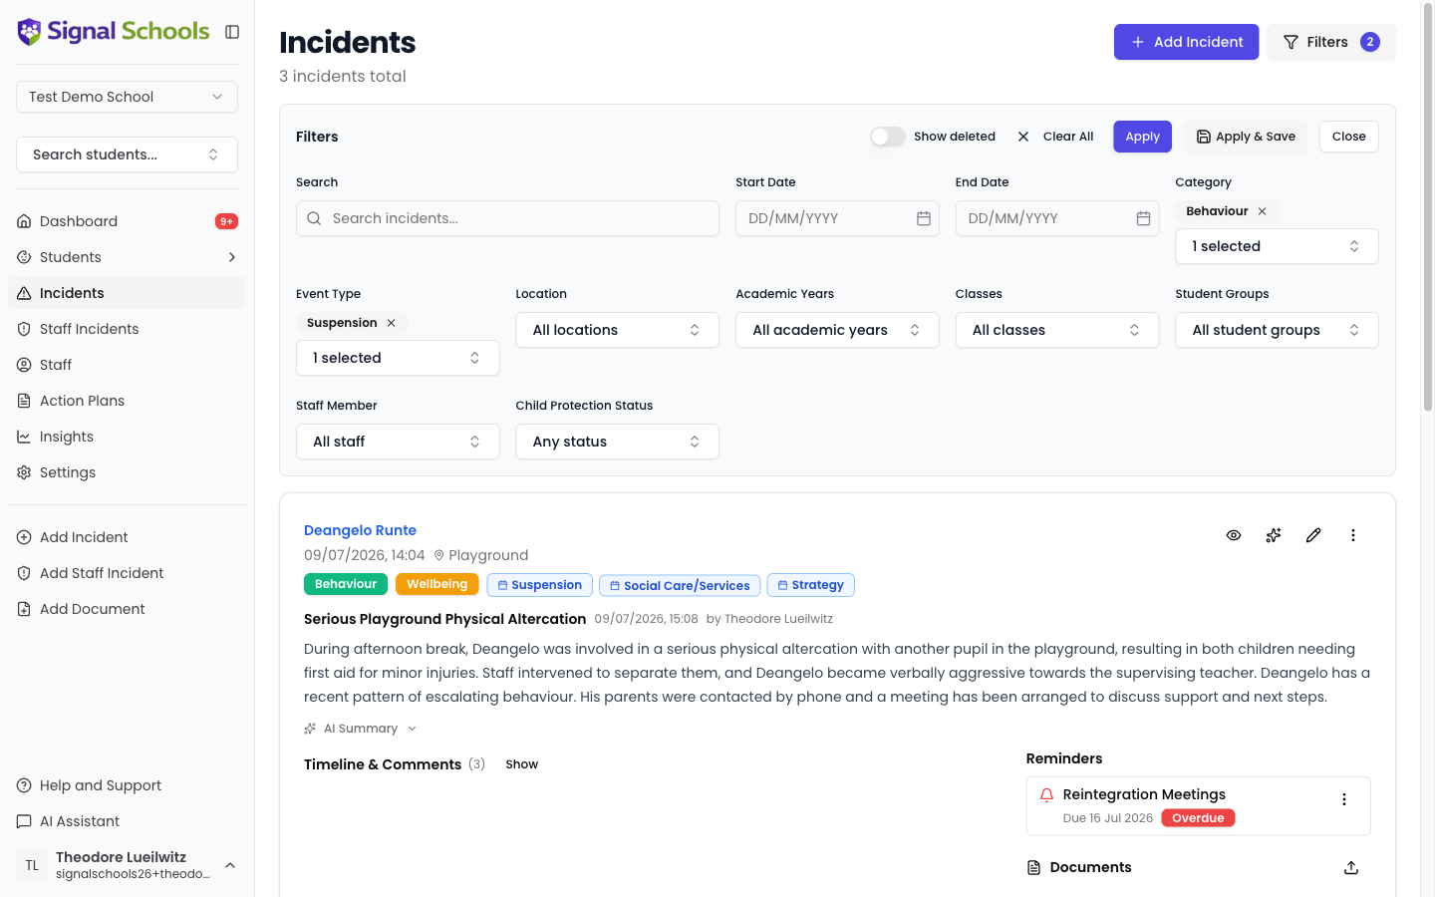Open the All student groups dropdown
This screenshot has height=897, width=1435.
coord(1277,330)
